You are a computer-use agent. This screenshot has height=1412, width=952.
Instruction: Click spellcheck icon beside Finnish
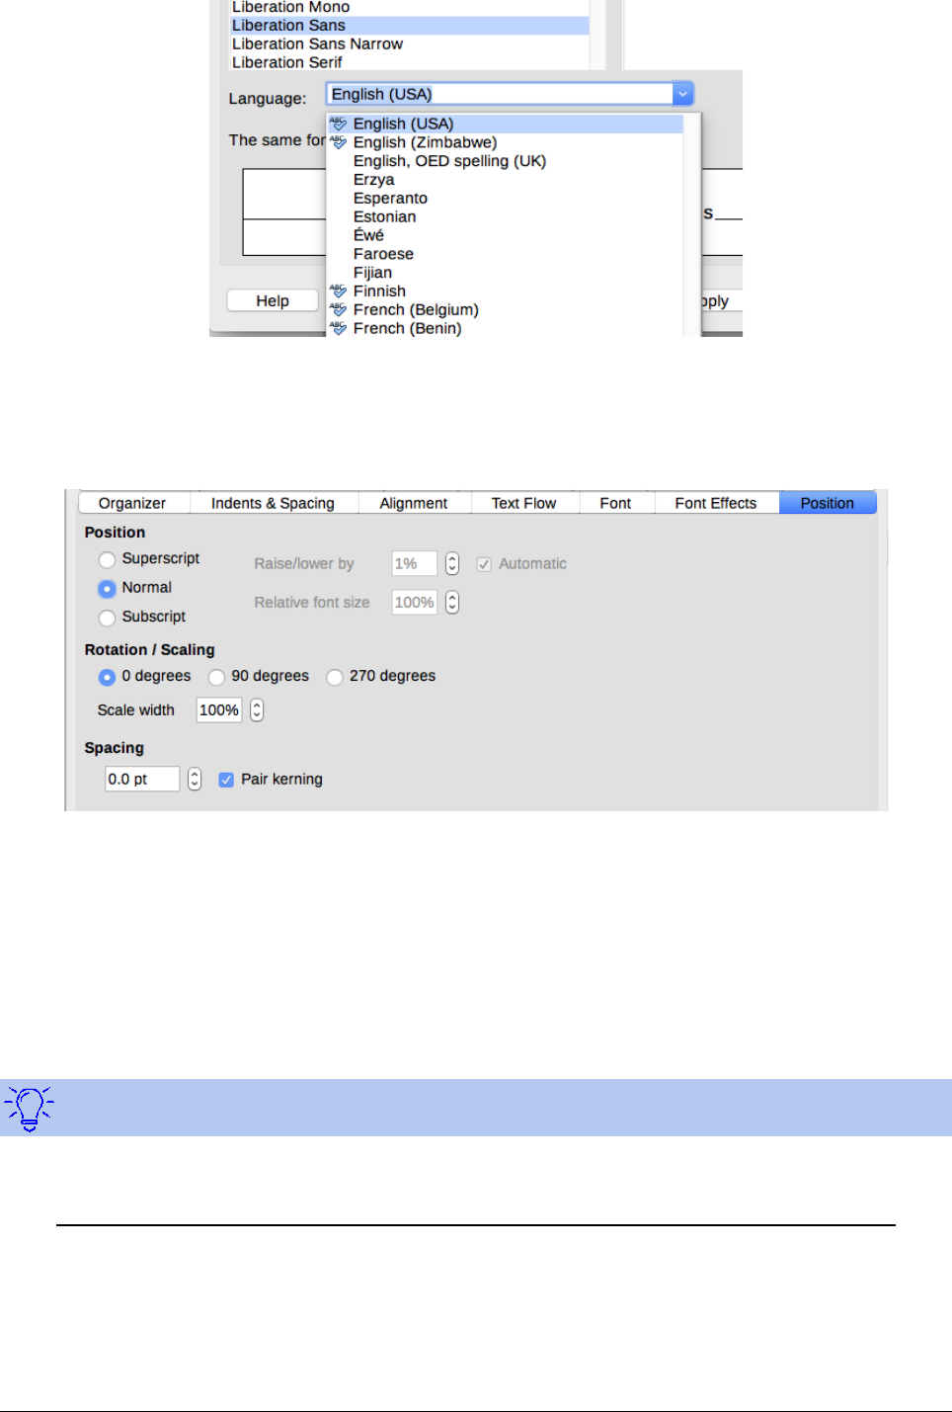339,291
